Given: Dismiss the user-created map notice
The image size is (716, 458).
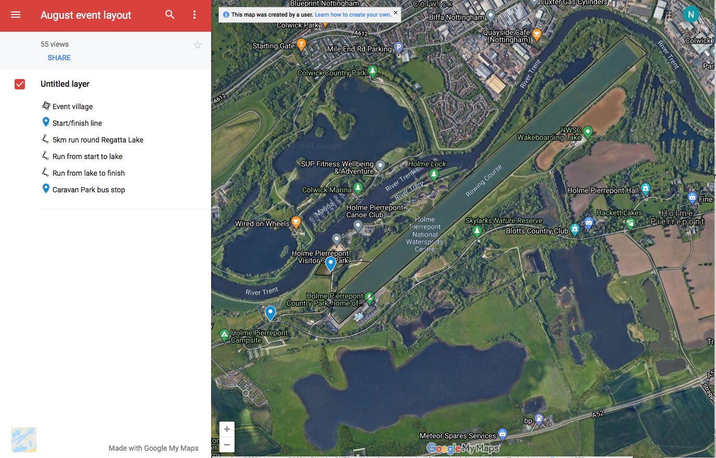Looking at the screenshot, I should coord(396,12).
